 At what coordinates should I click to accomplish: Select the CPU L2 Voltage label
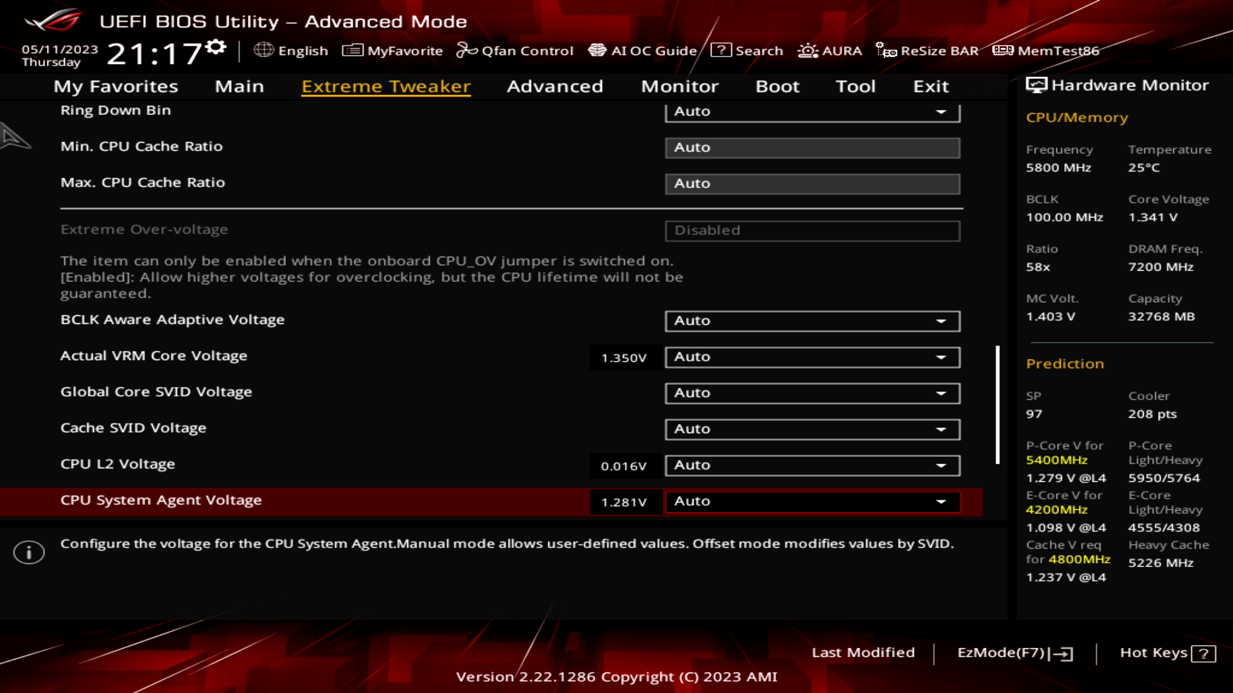[118, 464]
